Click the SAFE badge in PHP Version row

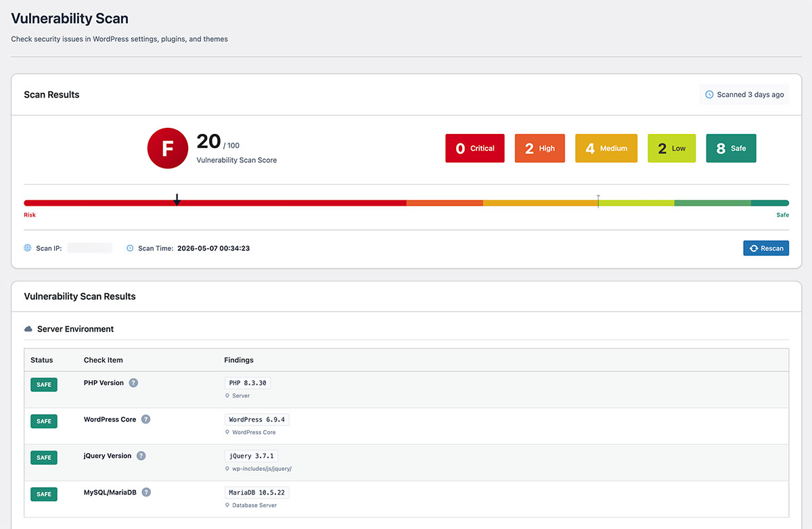tap(44, 385)
